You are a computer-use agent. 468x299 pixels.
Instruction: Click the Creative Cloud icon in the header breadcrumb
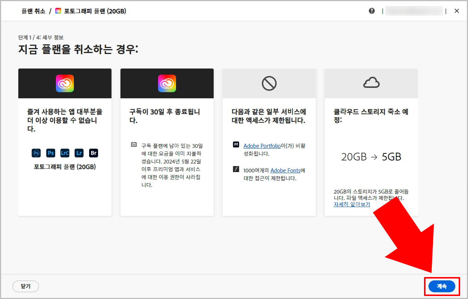(58, 11)
